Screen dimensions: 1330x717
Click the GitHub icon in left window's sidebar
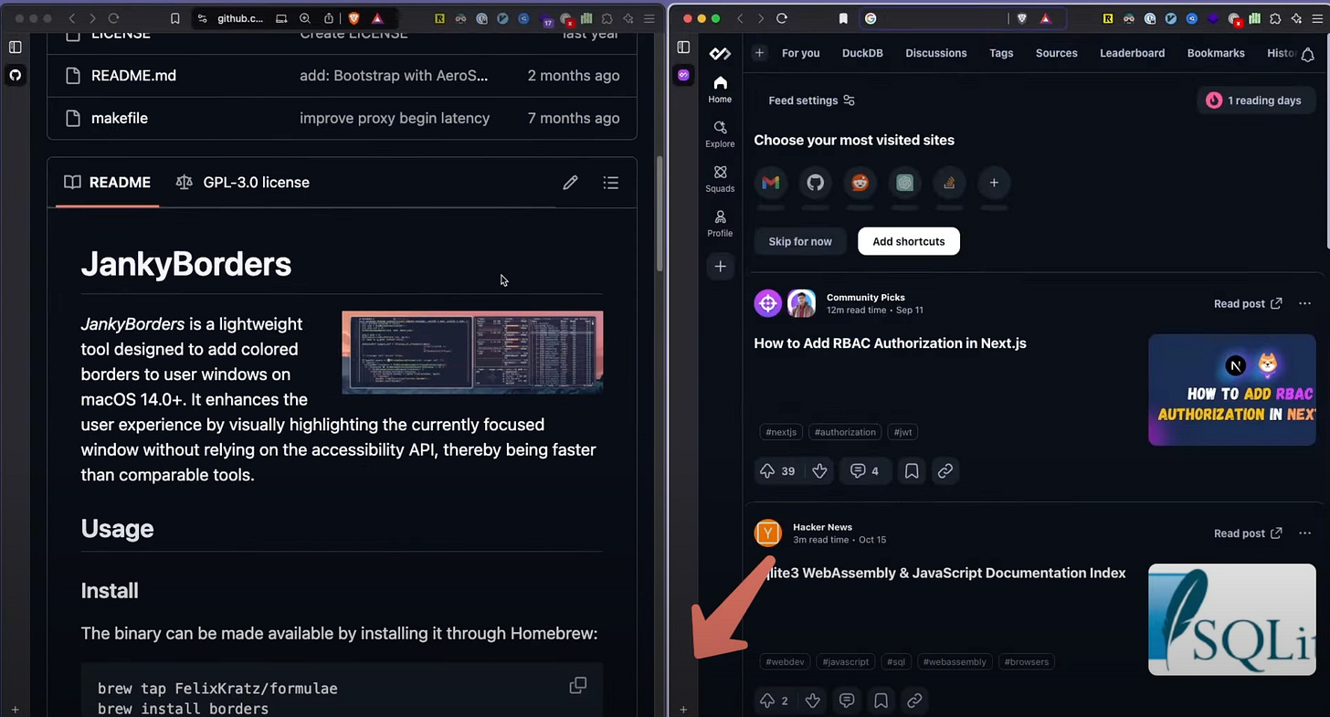(16, 75)
